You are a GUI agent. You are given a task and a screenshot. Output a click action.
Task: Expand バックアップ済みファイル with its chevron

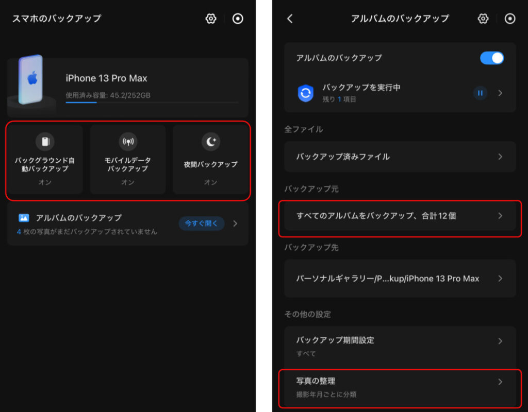tap(500, 157)
